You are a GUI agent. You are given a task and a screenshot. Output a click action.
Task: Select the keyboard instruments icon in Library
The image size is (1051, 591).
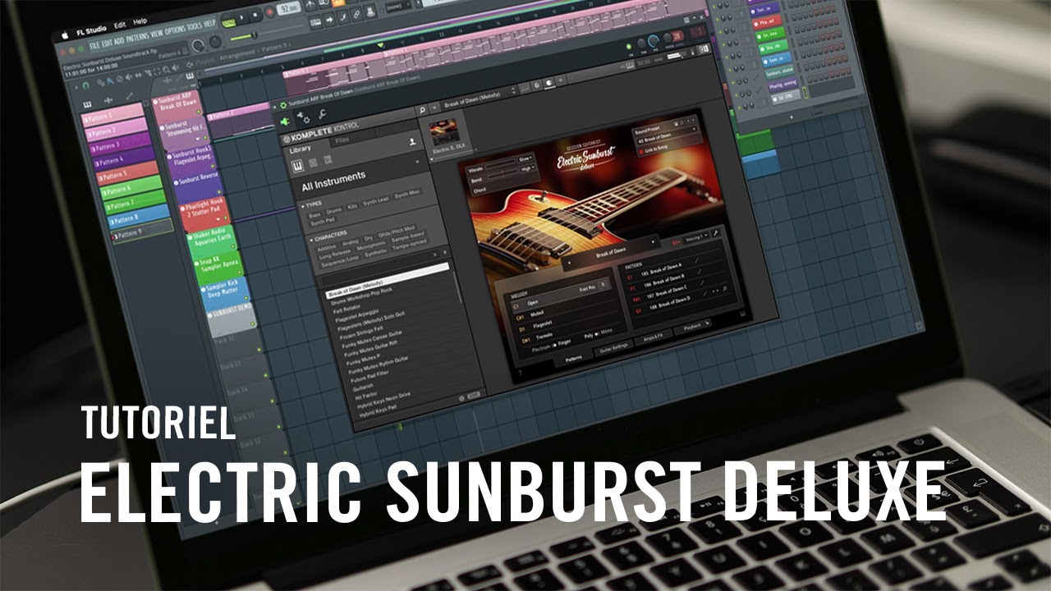(297, 166)
